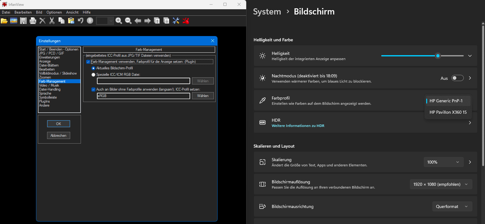Open the Optionen menu
Image resolution: width=485 pixels, height=224 pixels.
point(54,12)
